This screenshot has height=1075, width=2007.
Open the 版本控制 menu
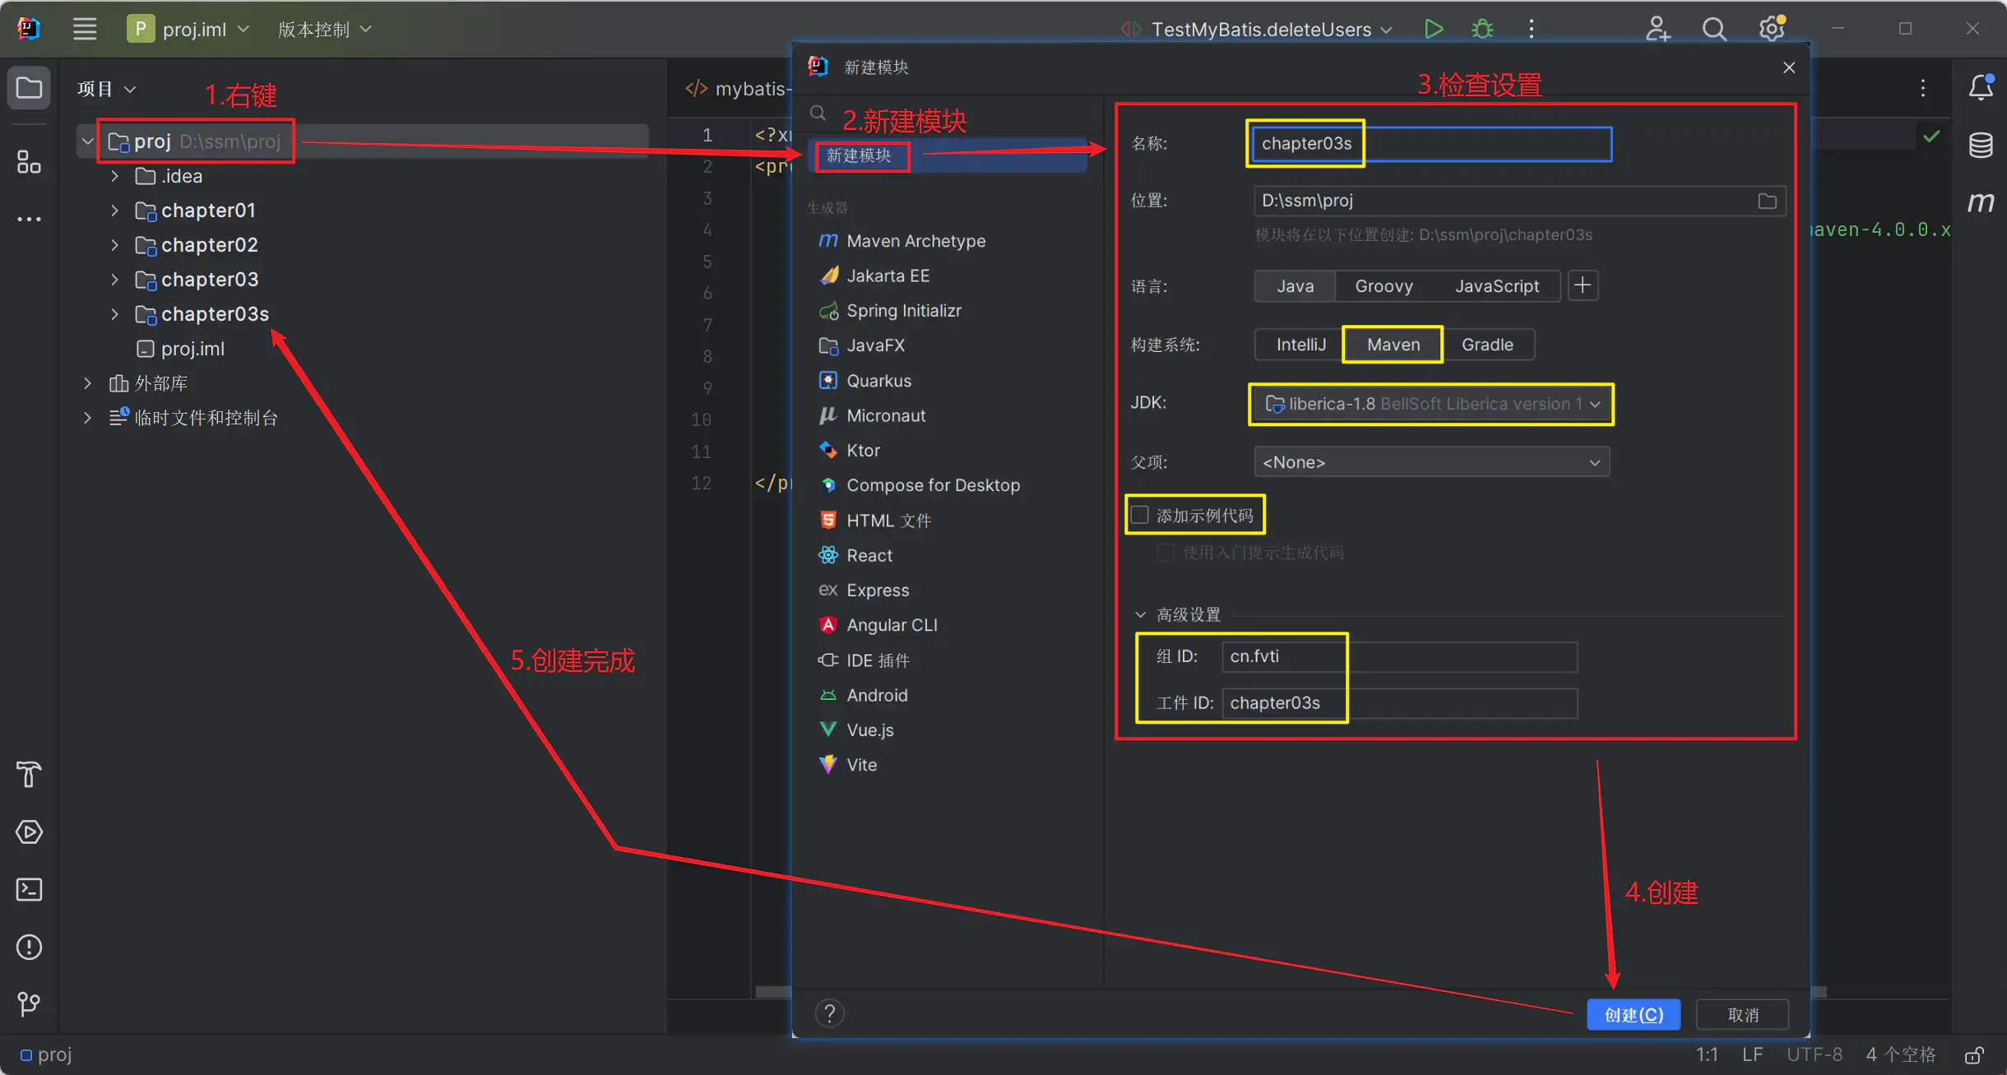tap(324, 30)
